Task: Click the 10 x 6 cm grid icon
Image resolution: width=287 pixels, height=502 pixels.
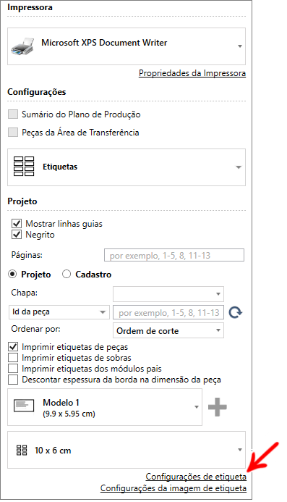Action: (22, 450)
